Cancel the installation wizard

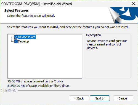pos(123,98)
